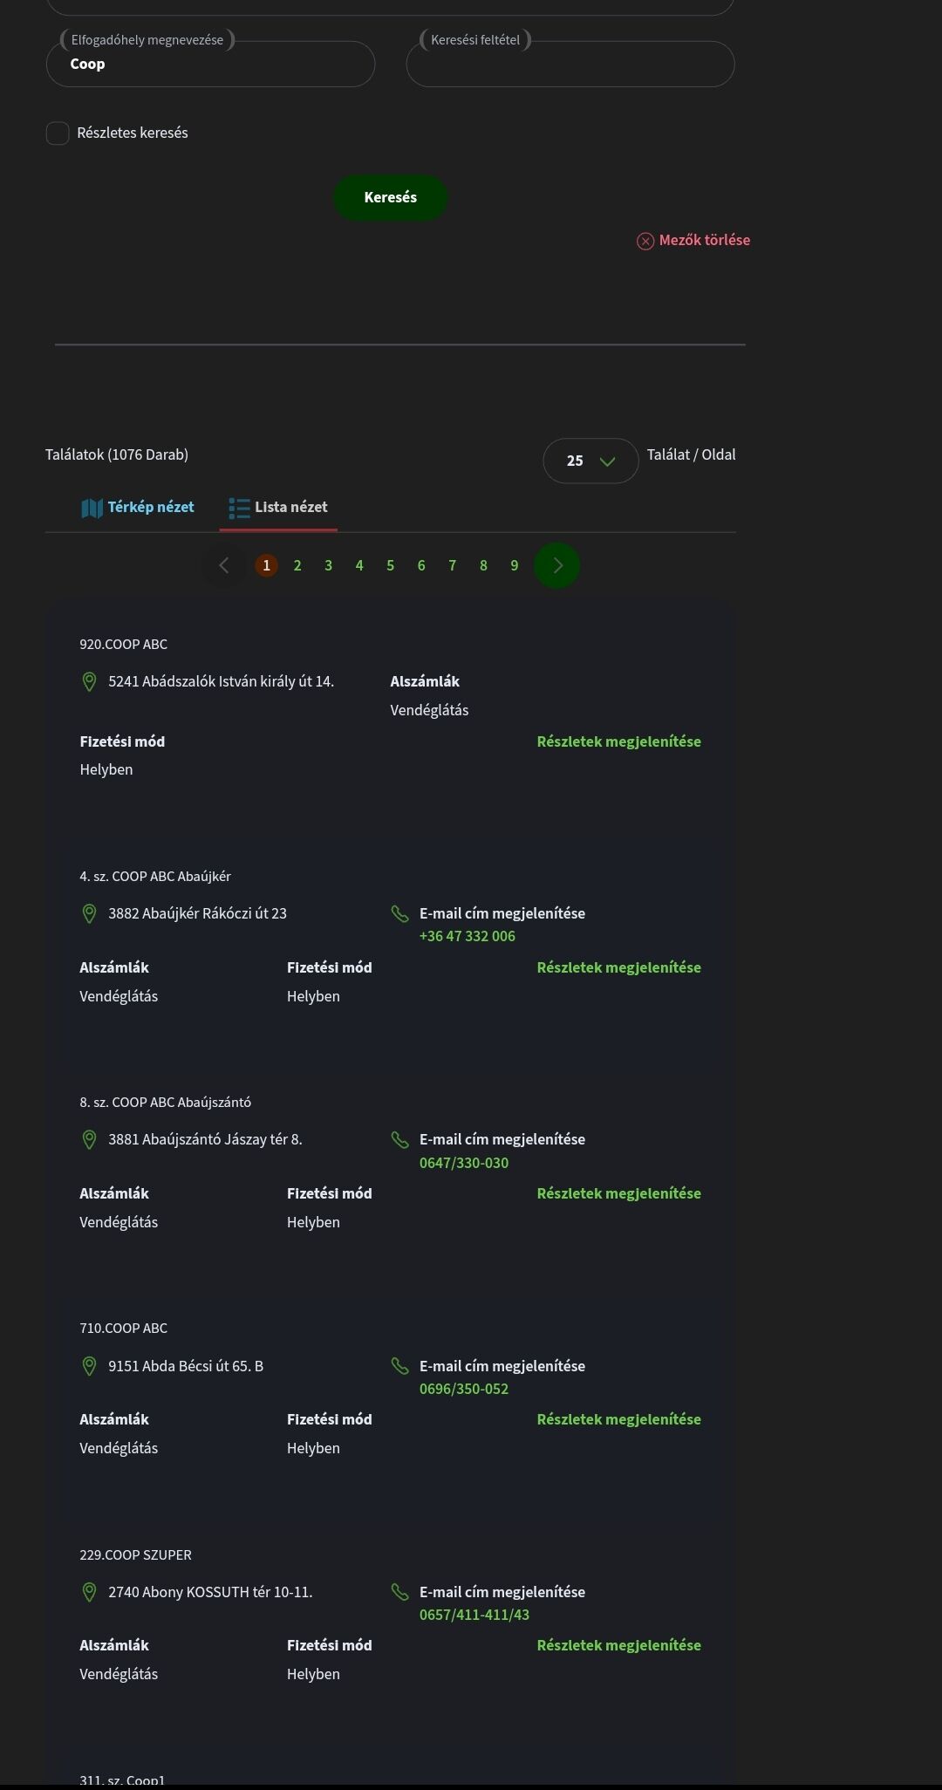Click the list icon beside Lista nézet

coord(239,508)
